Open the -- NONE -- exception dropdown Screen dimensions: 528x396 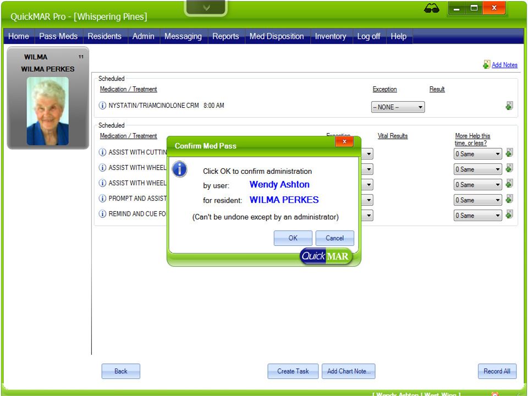[x=398, y=107]
